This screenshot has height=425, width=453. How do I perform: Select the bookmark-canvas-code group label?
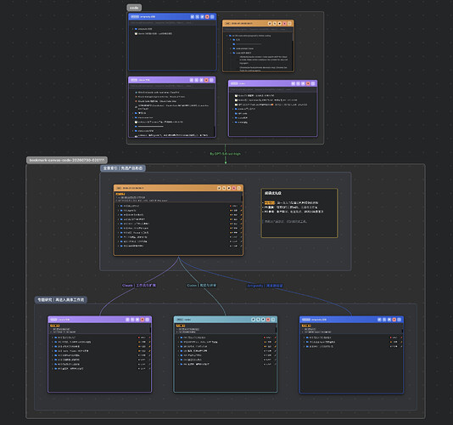67,160
